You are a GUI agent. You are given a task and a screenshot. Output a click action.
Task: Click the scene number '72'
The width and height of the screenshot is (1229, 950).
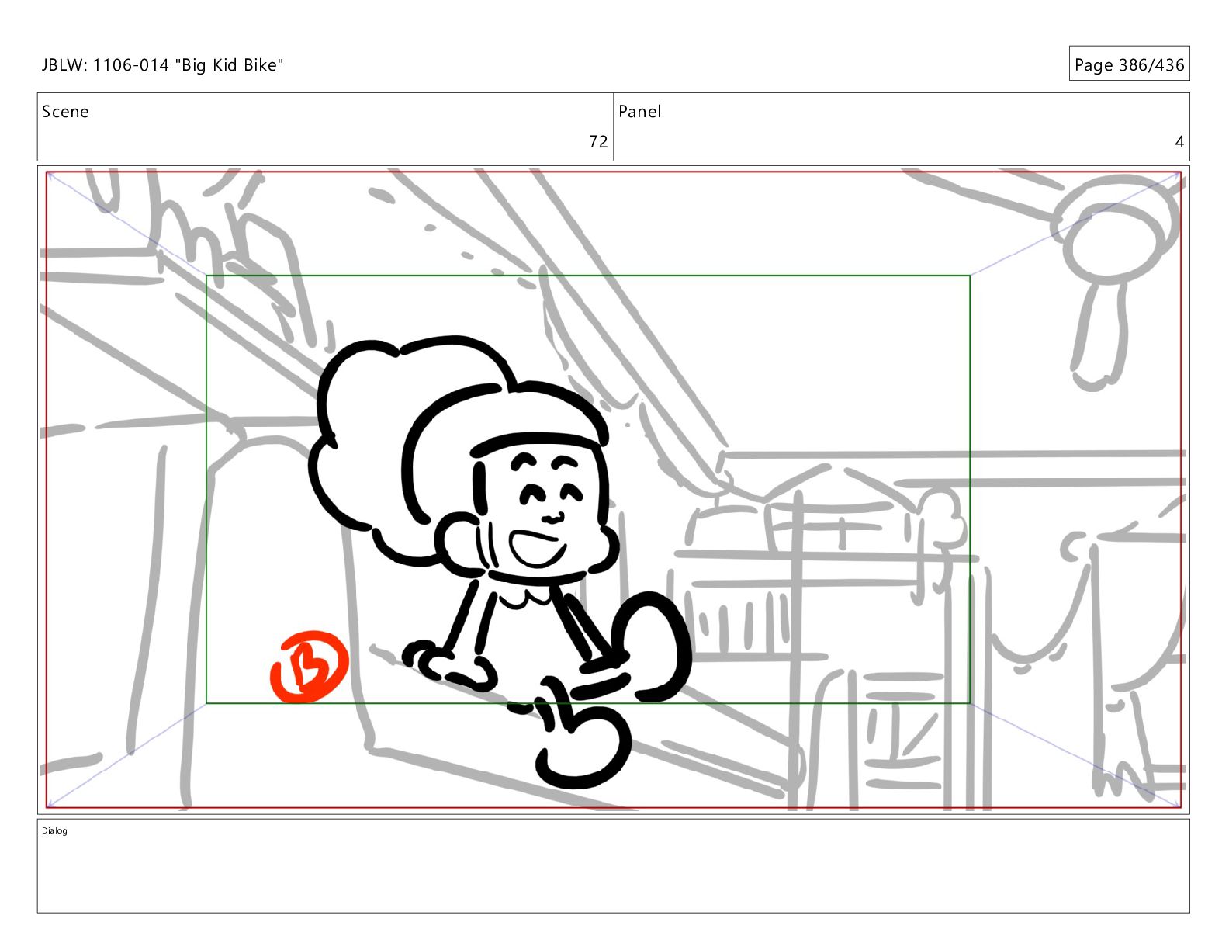pos(598,141)
